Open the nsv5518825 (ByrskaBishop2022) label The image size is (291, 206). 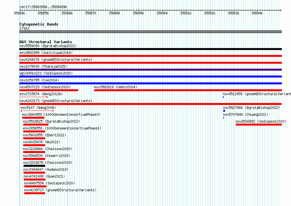[x=51, y=121]
